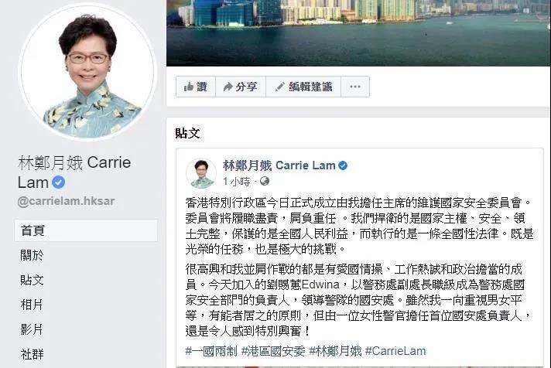The width and height of the screenshot is (551, 368).
Task: Click the post author name link
Action: coord(279,165)
